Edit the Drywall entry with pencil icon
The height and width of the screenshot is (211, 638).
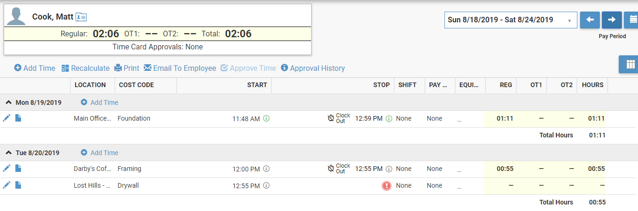pos(7,185)
